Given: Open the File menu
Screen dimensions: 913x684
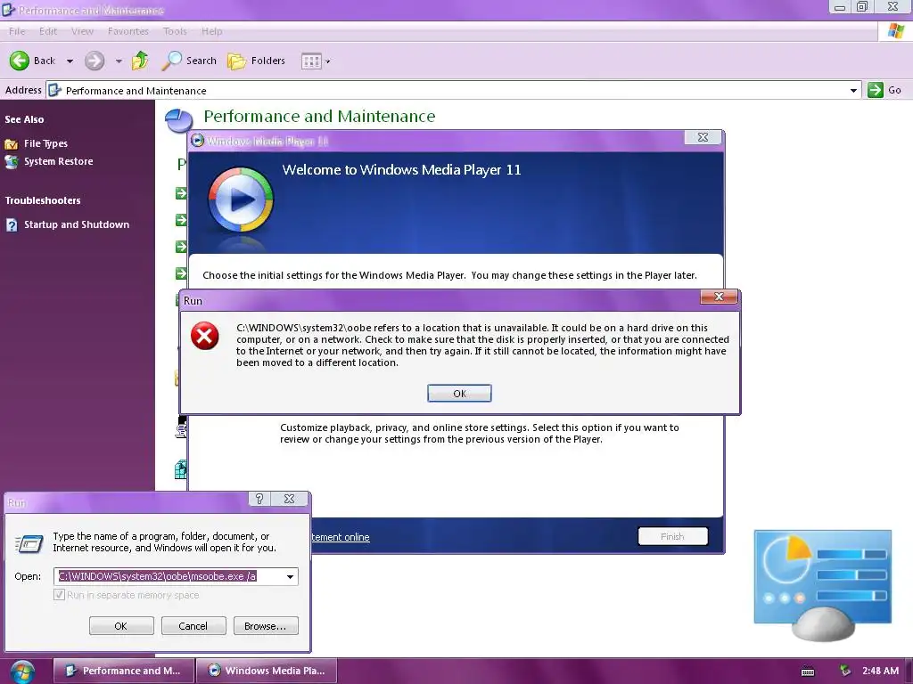Looking at the screenshot, I should point(17,31).
